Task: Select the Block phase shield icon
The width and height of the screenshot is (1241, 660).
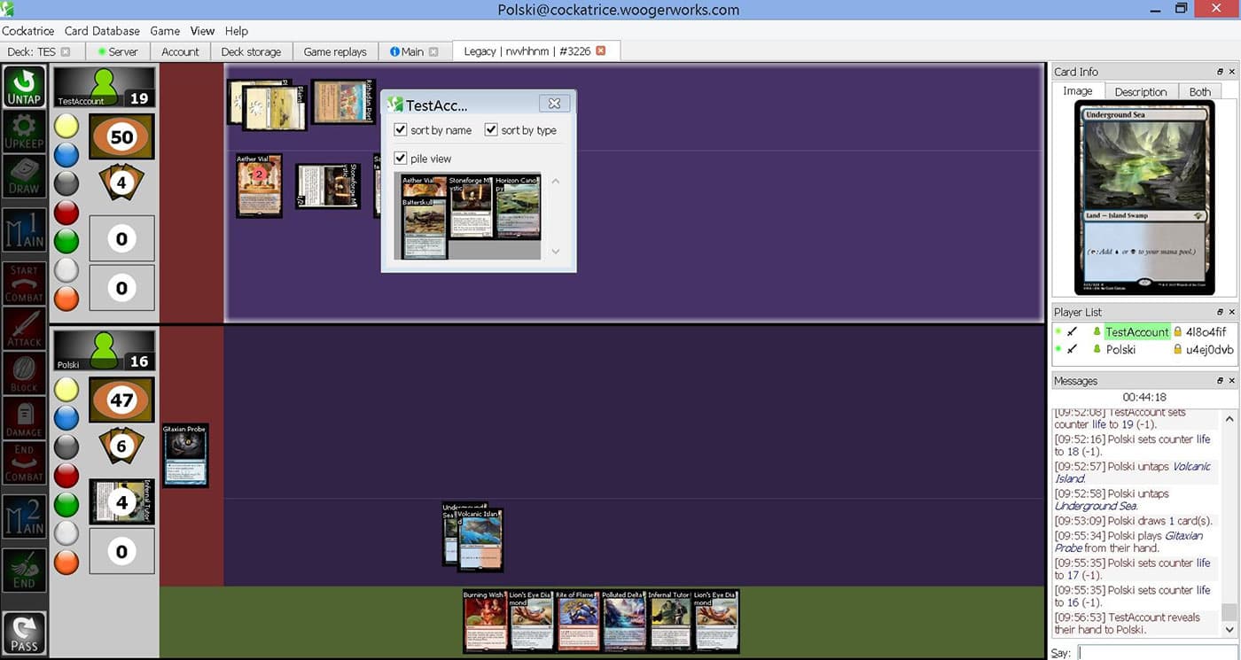Action: point(24,373)
